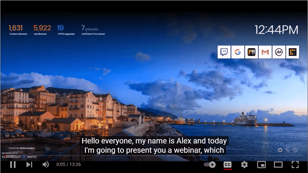Open the browsing history clock icon
Viewport: 308px width, 173px height.
point(295,150)
